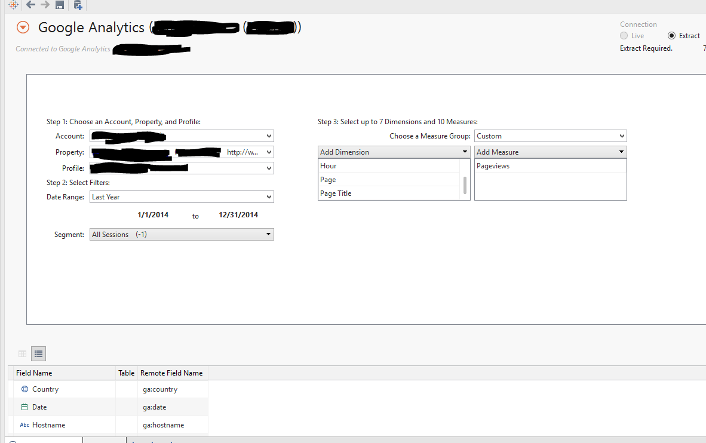This screenshot has height=443, width=706.
Task: Click the ga:hostname remote field cell
Action: point(173,425)
